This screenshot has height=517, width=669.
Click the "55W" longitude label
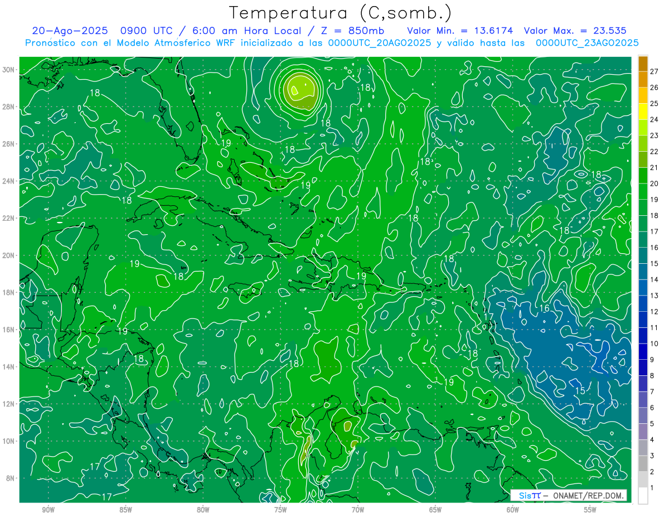(x=590, y=510)
